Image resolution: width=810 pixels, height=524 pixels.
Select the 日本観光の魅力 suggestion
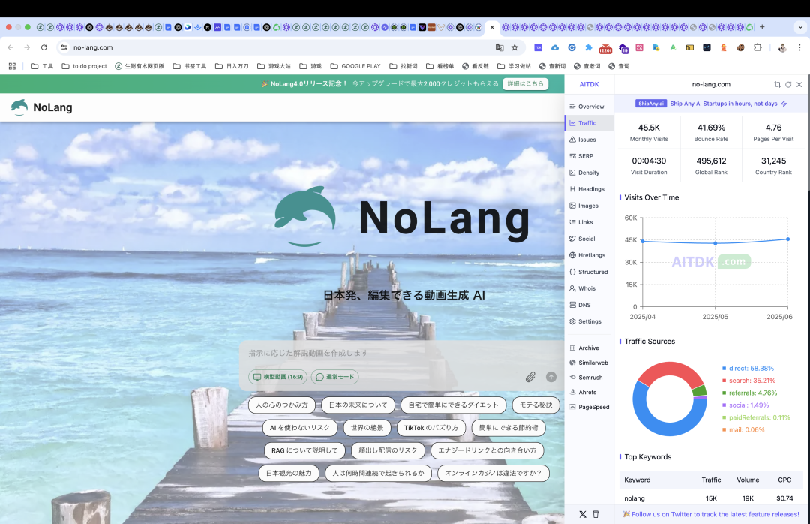pyautogui.click(x=289, y=473)
